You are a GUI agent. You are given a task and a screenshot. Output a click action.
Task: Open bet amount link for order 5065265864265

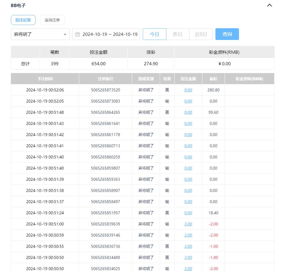tap(188, 112)
